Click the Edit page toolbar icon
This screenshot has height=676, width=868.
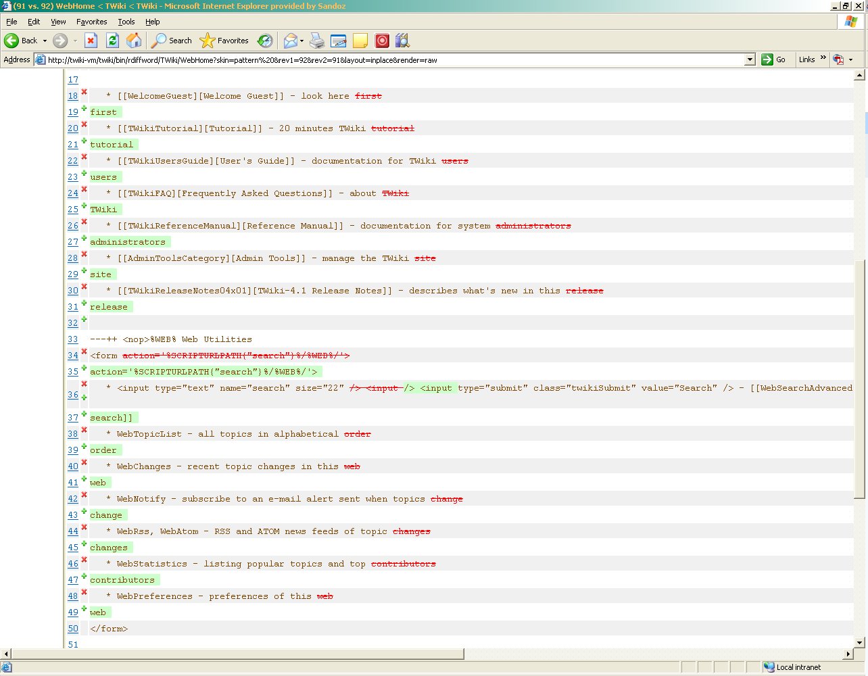pyautogui.click(x=339, y=41)
